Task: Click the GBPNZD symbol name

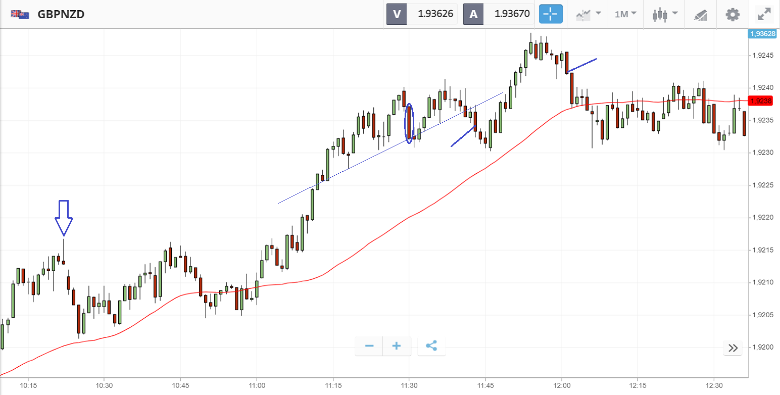Action: pos(61,14)
